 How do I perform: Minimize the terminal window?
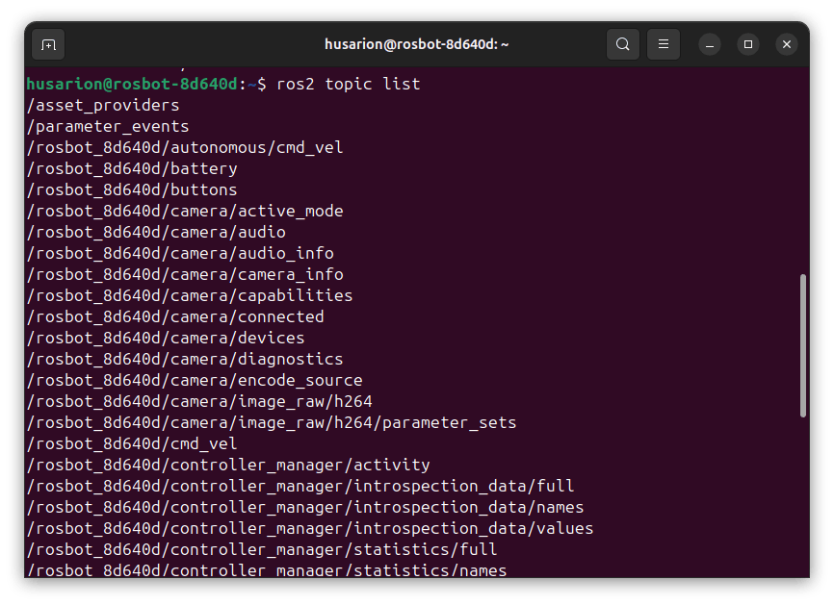click(x=710, y=44)
